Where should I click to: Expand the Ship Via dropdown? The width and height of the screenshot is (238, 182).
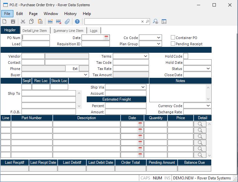pyautogui.click(x=143, y=87)
